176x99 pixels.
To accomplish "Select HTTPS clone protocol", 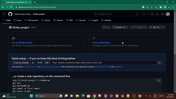I will point(40,63).
